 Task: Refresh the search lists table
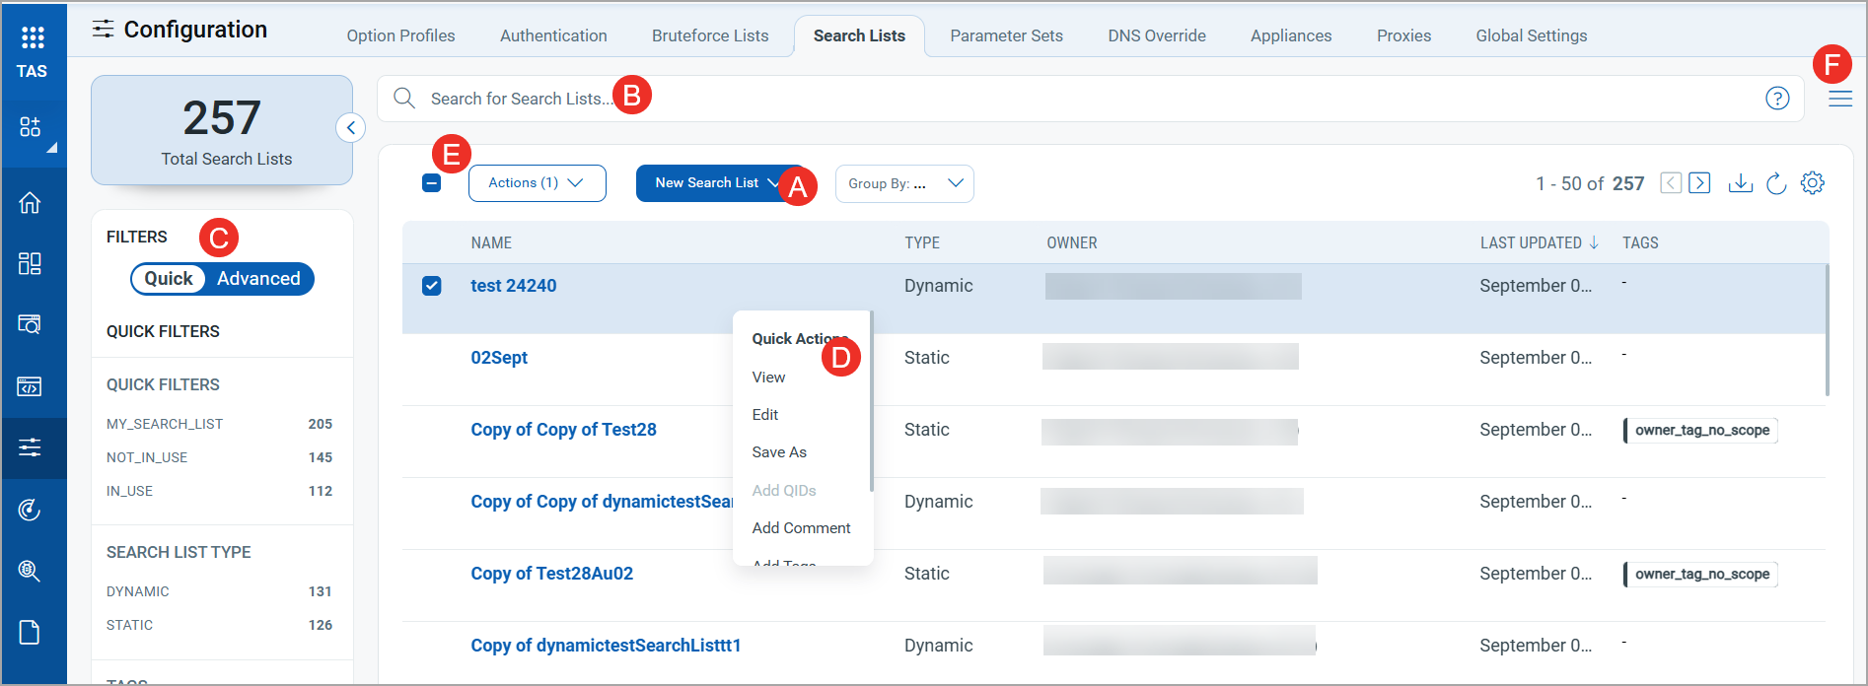[x=1776, y=183]
